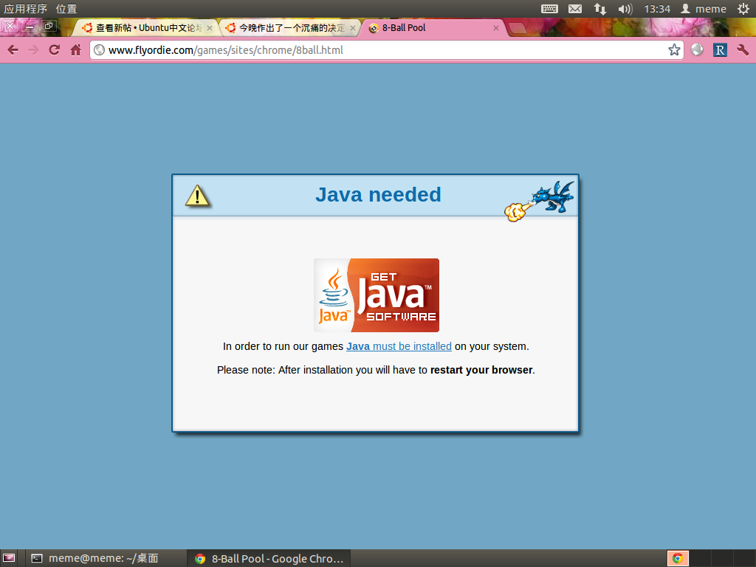Viewport: 756px width, 567px height.
Task: Switch to the 查看新帖 Ubuntu中文论坛 tab
Action: [x=147, y=28]
